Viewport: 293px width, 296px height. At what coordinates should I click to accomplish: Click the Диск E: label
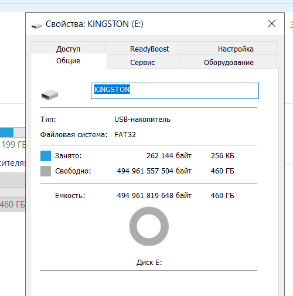[x=149, y=262]
